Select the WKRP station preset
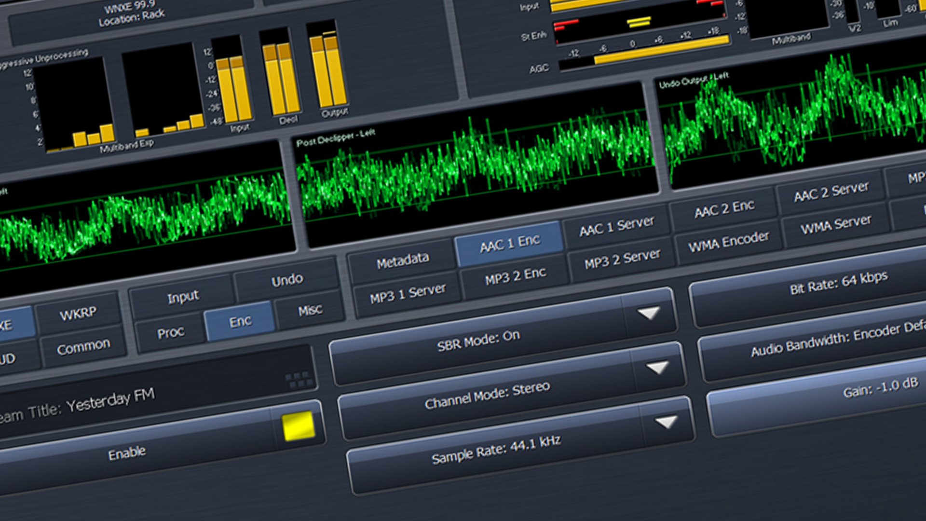 [77, 312]
